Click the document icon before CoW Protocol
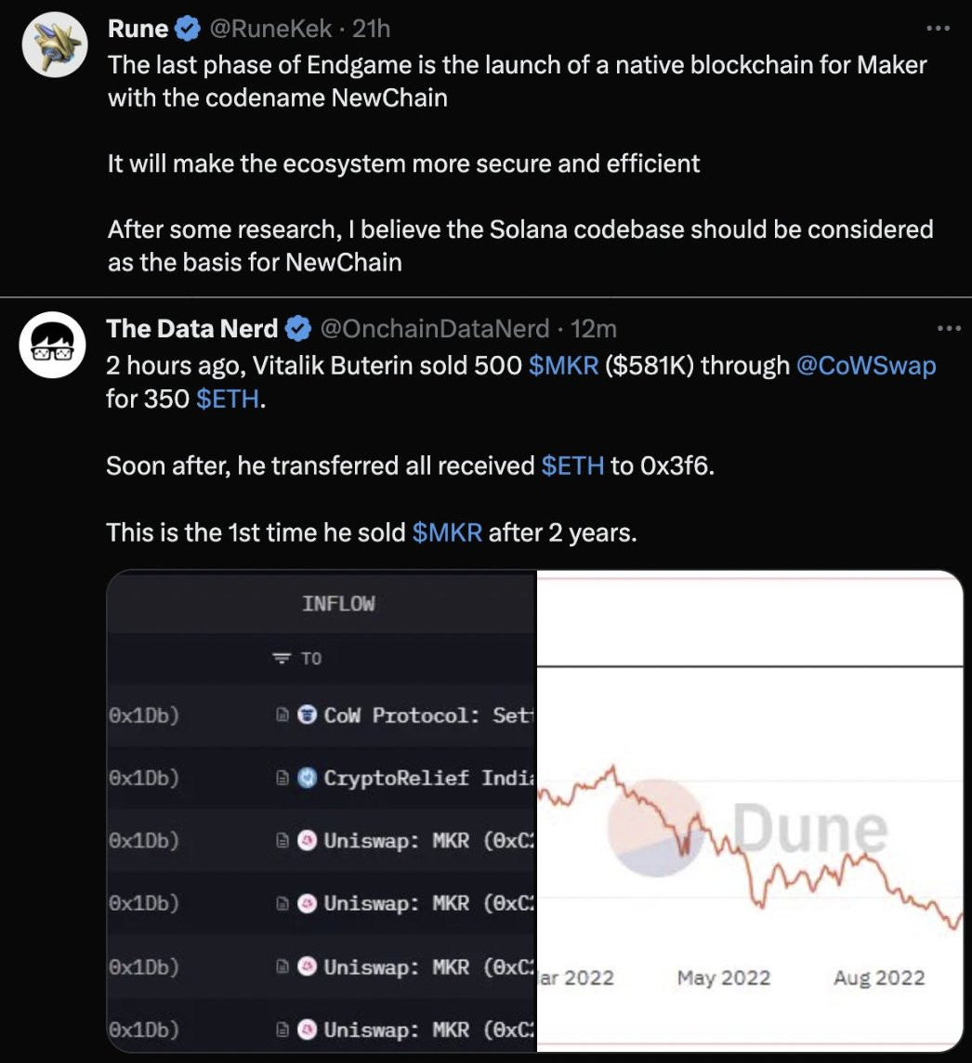This screenshot has width=972, height=1063. point(284,715)
